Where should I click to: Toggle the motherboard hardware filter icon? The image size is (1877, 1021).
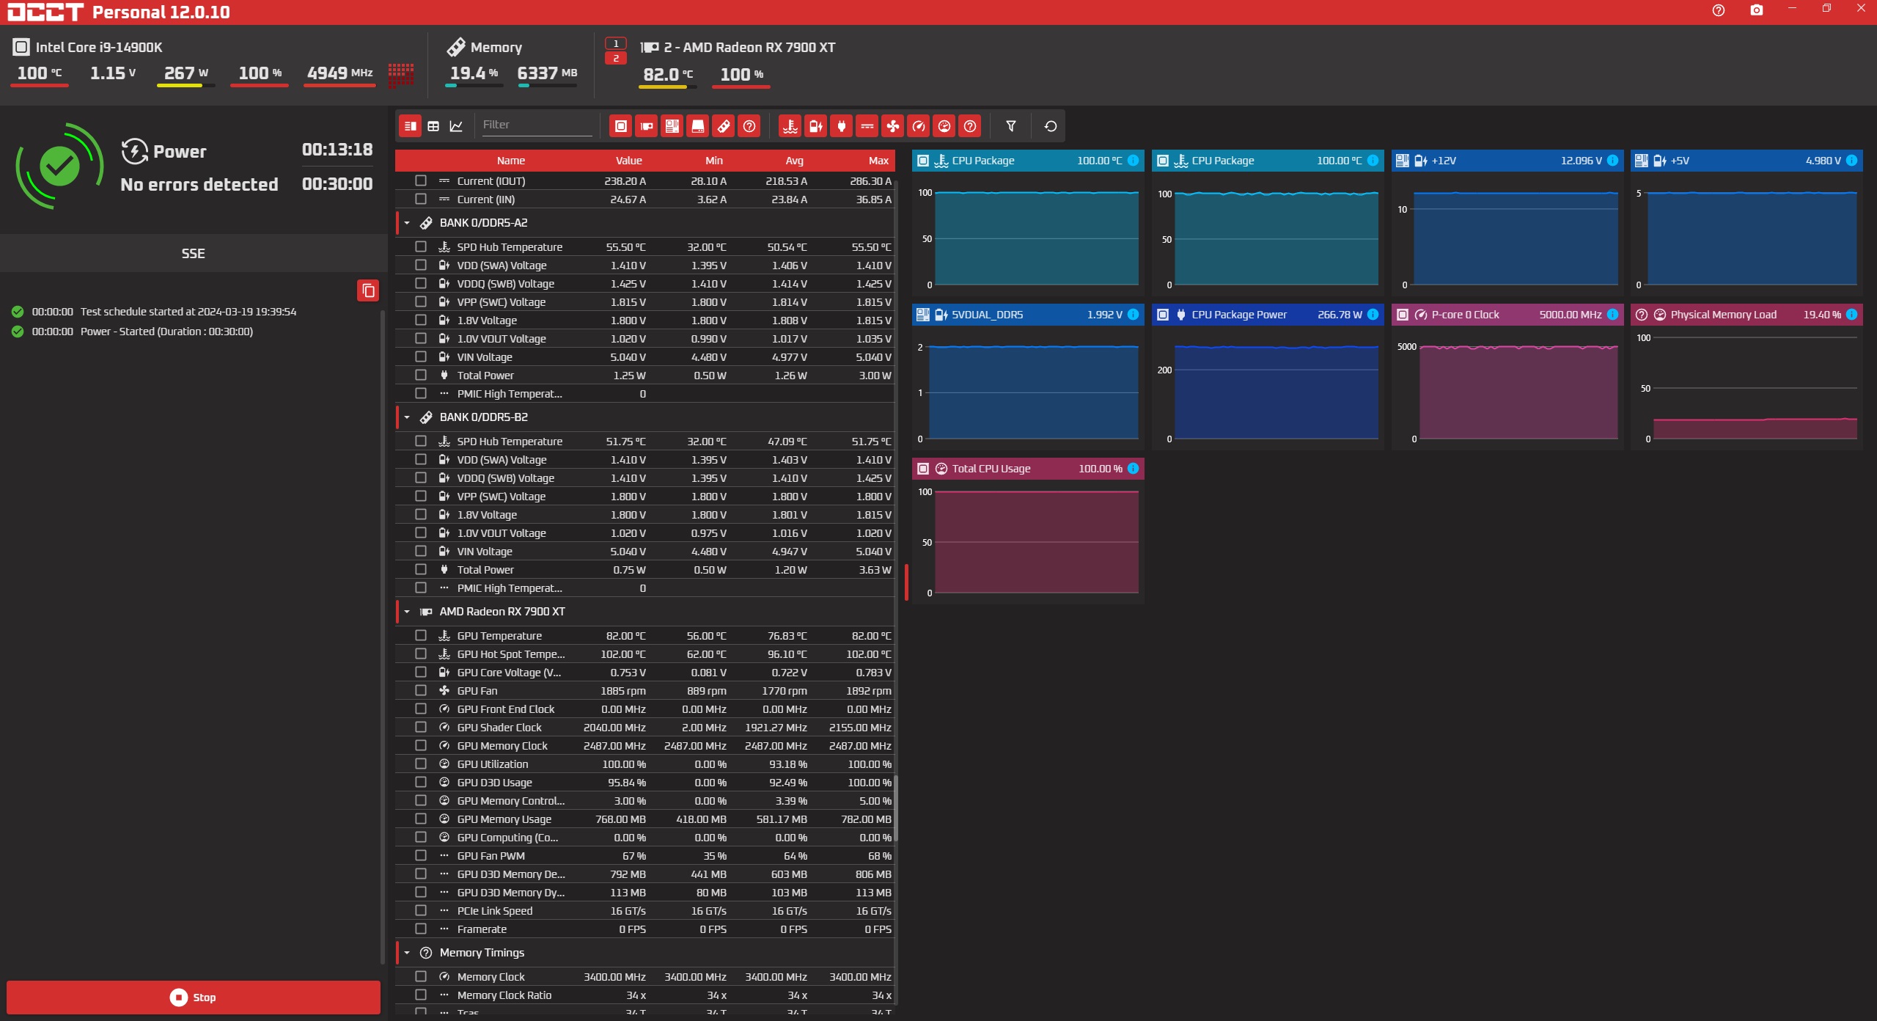(x=672, y=126)
